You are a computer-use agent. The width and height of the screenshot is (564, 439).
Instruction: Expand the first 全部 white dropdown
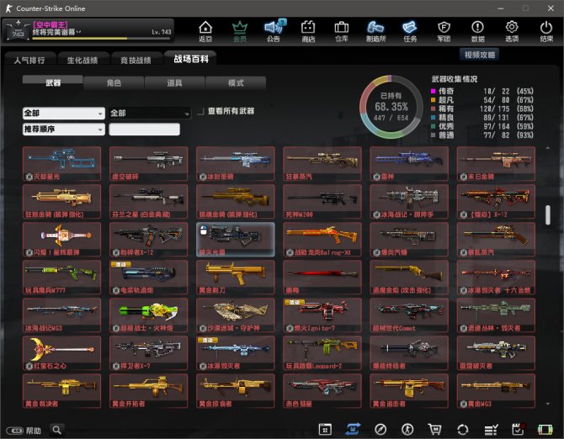click(x=64, y=114)
